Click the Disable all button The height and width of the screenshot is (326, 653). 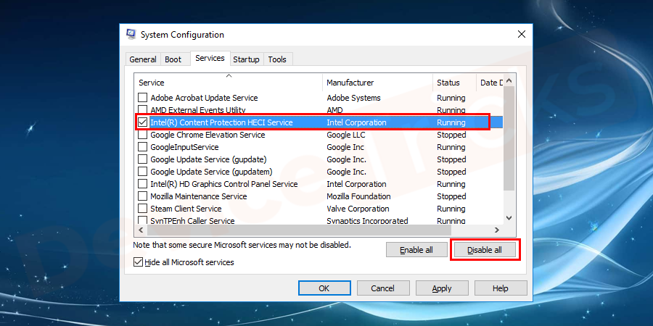485,250
